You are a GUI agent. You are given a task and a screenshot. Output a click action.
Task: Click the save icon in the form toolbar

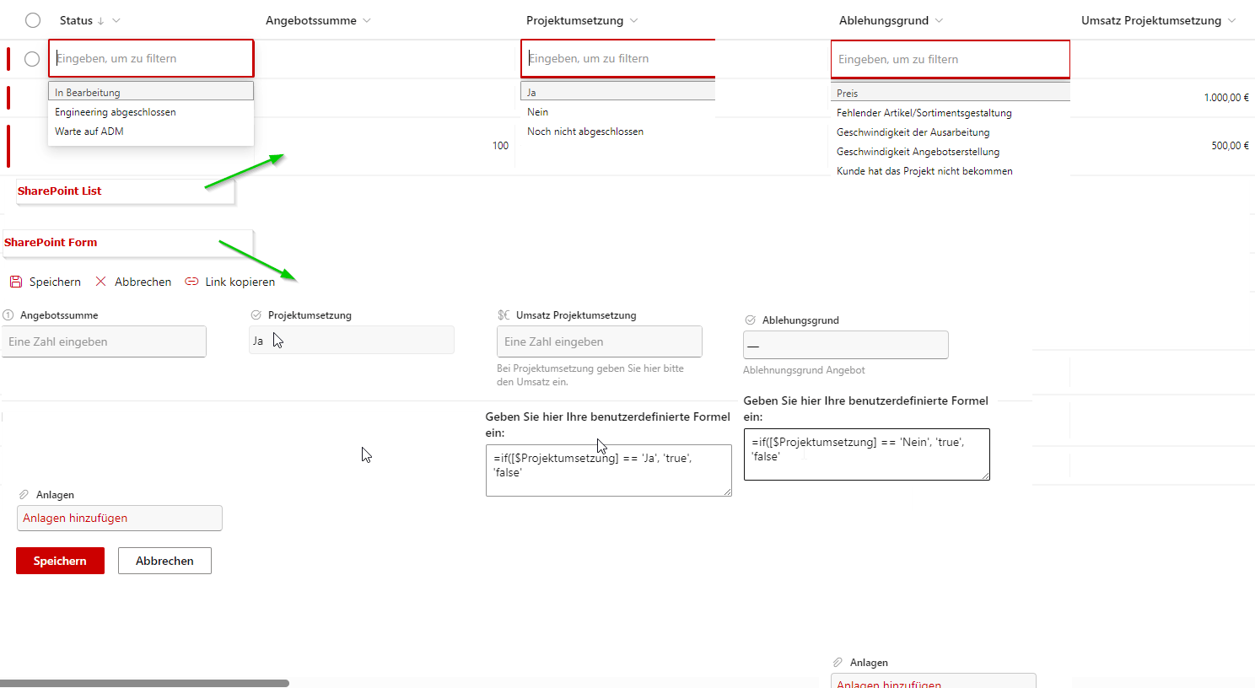(x=16, y=282)
